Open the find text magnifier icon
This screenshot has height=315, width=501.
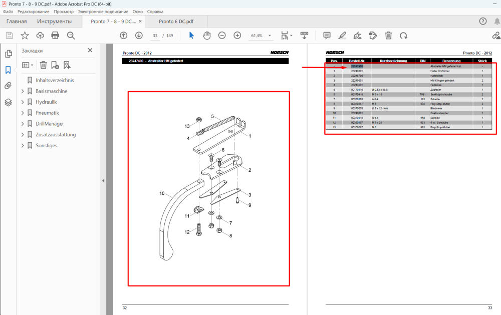coord(71,36)
